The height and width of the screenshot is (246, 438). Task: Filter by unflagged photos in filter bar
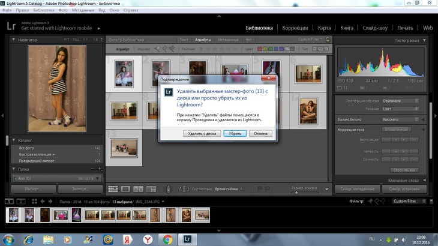[164, 49]
